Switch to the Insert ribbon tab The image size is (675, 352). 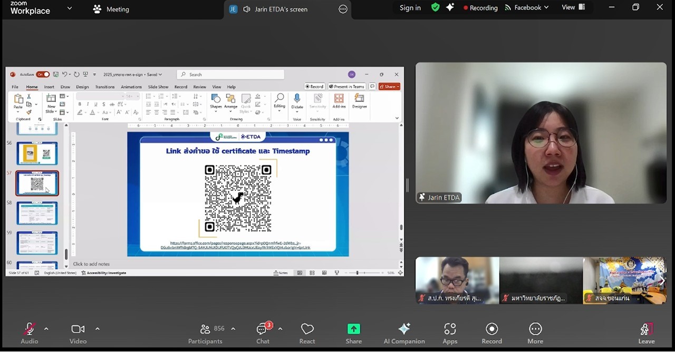[49, 87]
